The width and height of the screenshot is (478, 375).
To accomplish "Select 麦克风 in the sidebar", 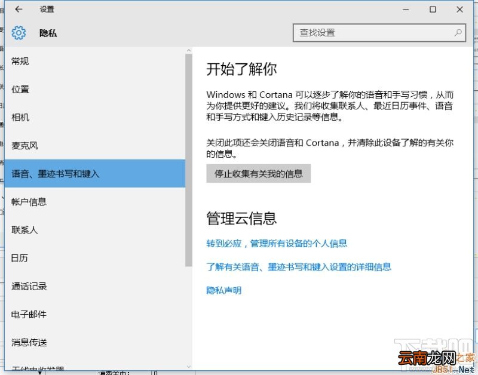I will (95, 146).
